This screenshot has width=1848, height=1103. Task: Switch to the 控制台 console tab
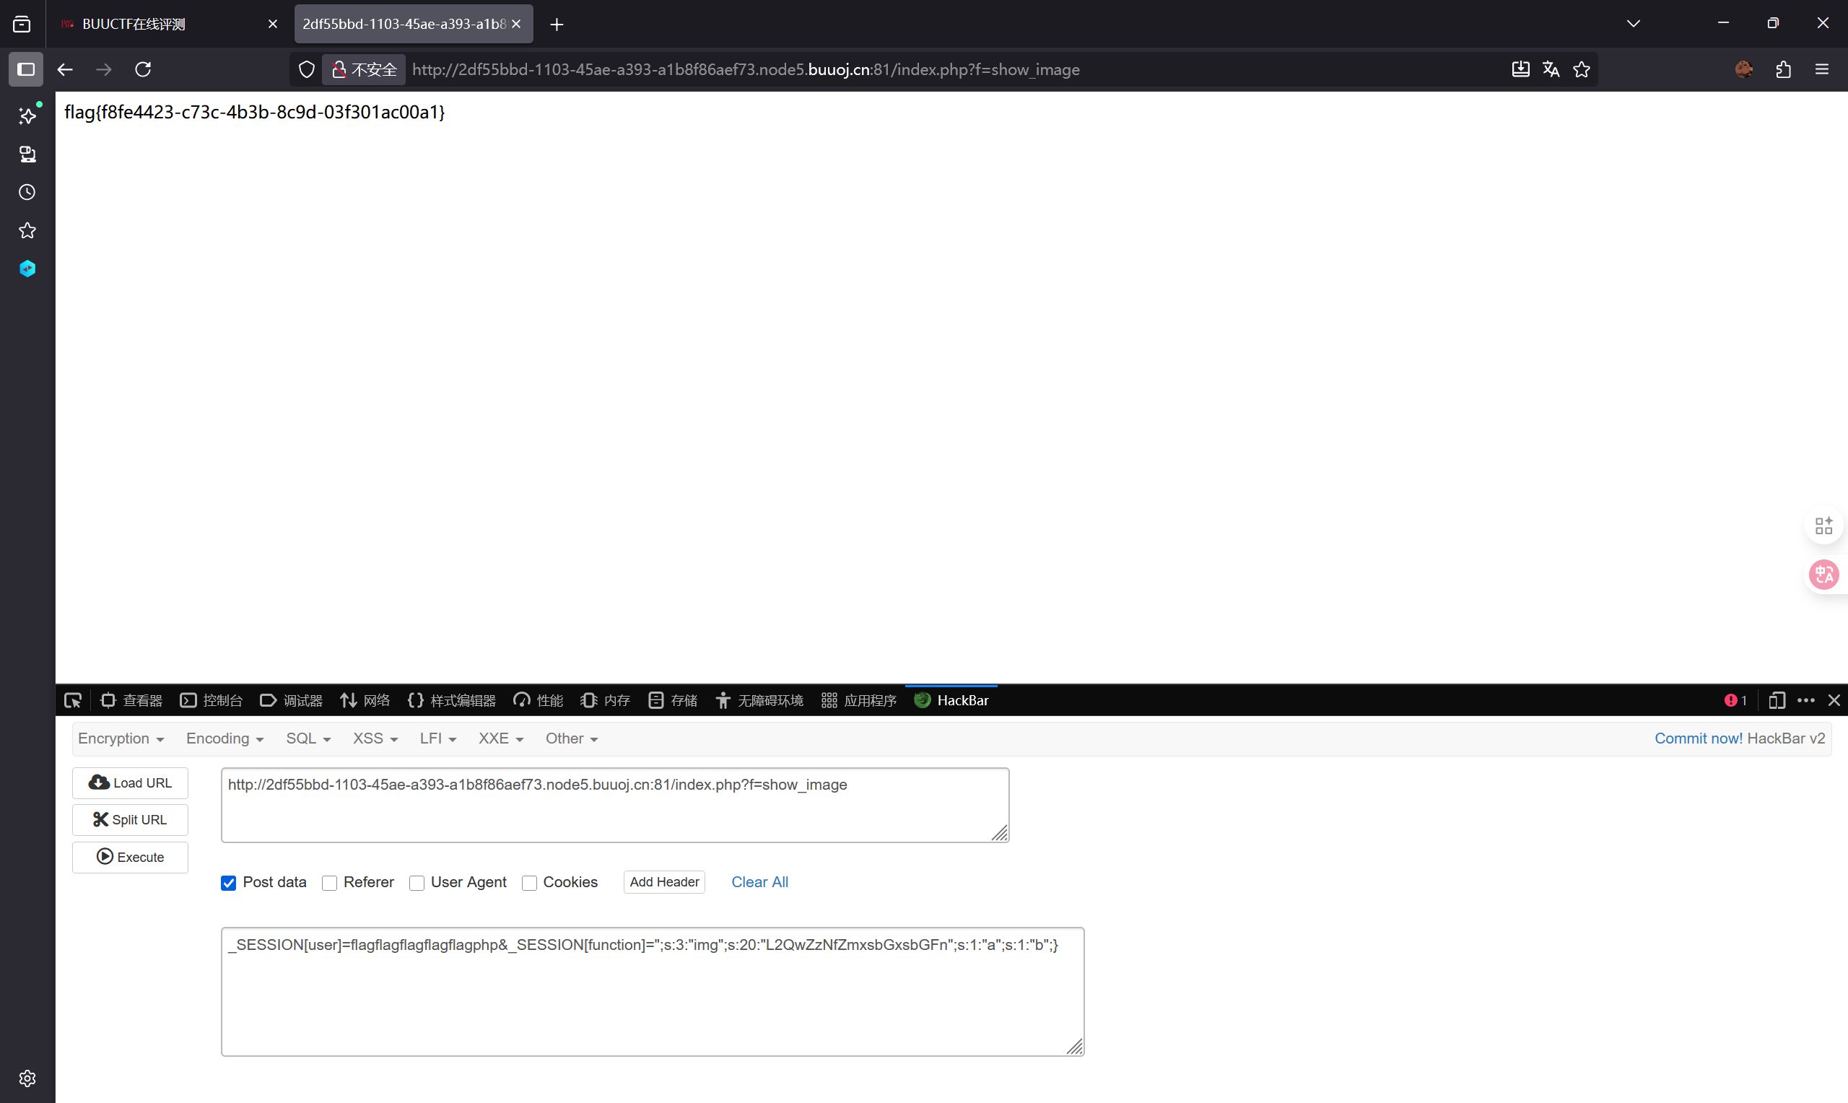[x=212, y=700]
